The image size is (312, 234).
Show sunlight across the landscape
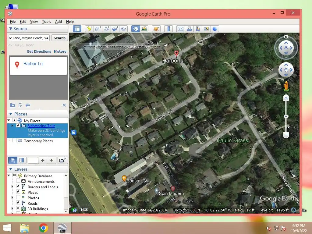(x=144, y=29)
